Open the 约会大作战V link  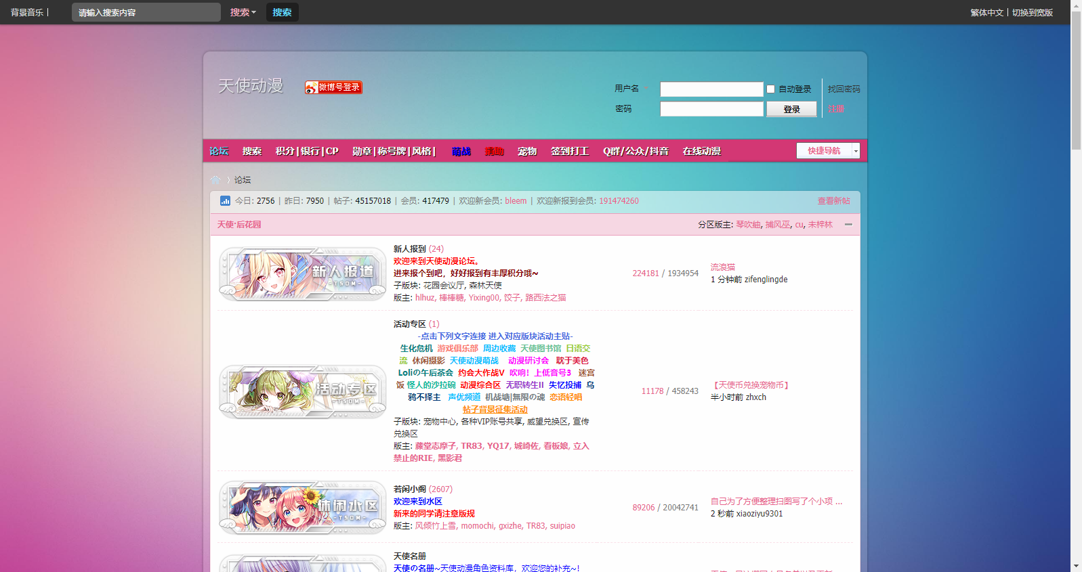(x=481, y=373)
